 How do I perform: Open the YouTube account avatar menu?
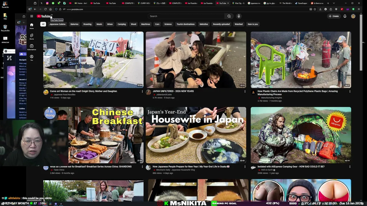point(353,16)
